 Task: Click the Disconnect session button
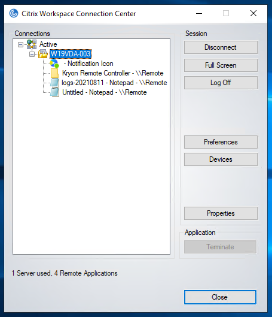pos(221,47)
